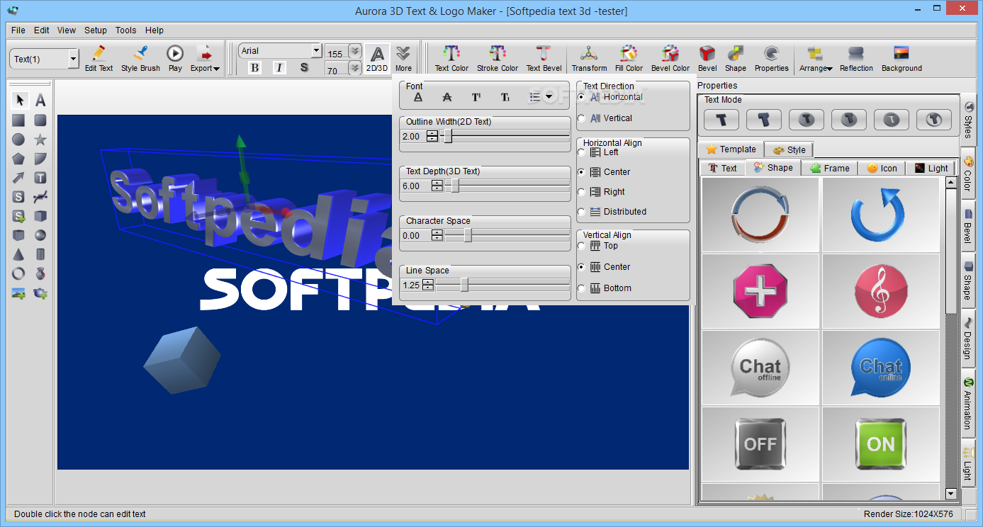Click the Reflection toolbar icon
The height and width of the screenshot is (527, 983).
(856, 58)
